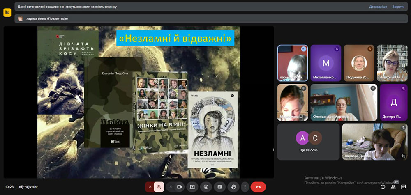Open video settings chevron beside camera
This screenshot has height=195, width=411.
point(171,187)
